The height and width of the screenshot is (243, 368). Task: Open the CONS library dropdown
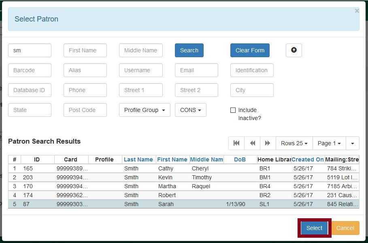[x=190, y=110]
